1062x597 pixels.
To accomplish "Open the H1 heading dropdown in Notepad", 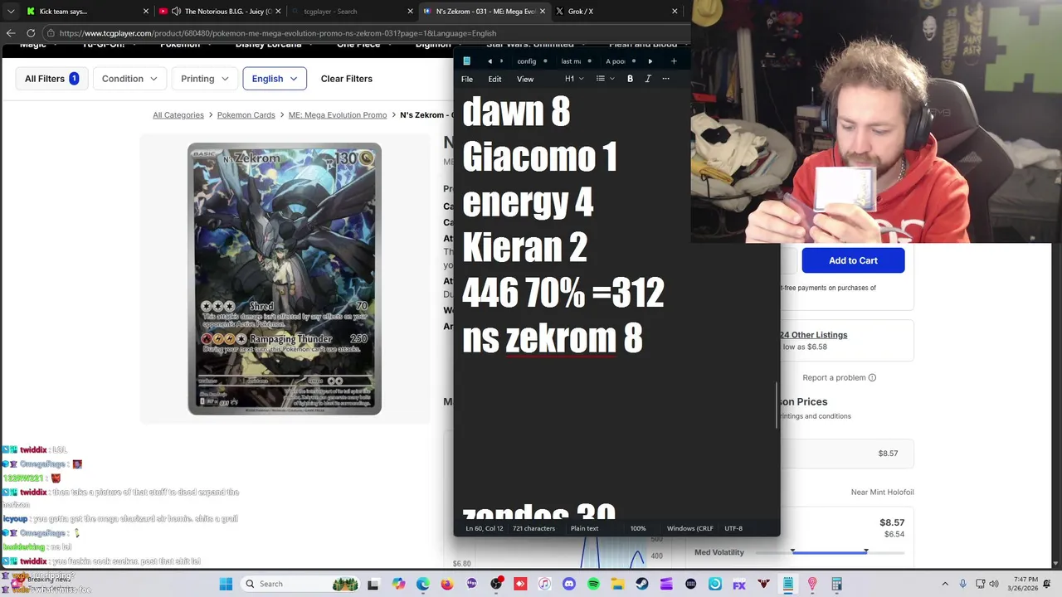I will coord(574,79).
